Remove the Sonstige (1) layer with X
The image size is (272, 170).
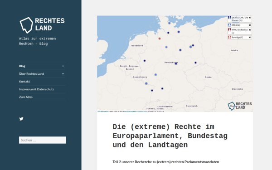point(250,37)
